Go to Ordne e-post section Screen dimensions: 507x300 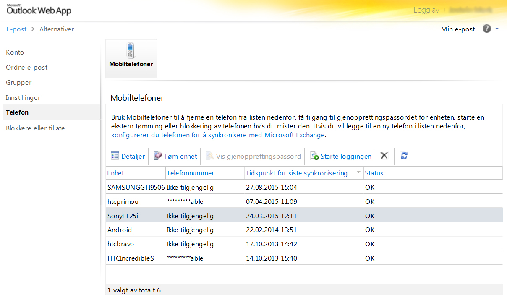point(27,68)
